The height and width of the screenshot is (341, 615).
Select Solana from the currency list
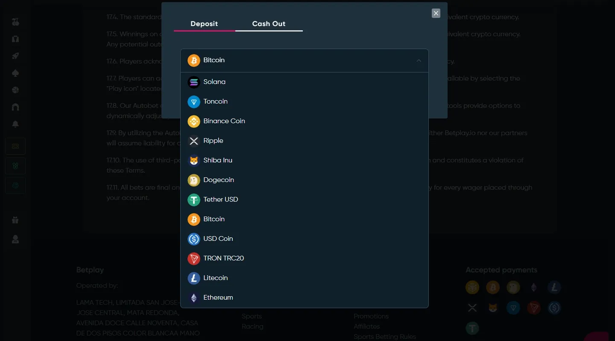click(305, 82)
